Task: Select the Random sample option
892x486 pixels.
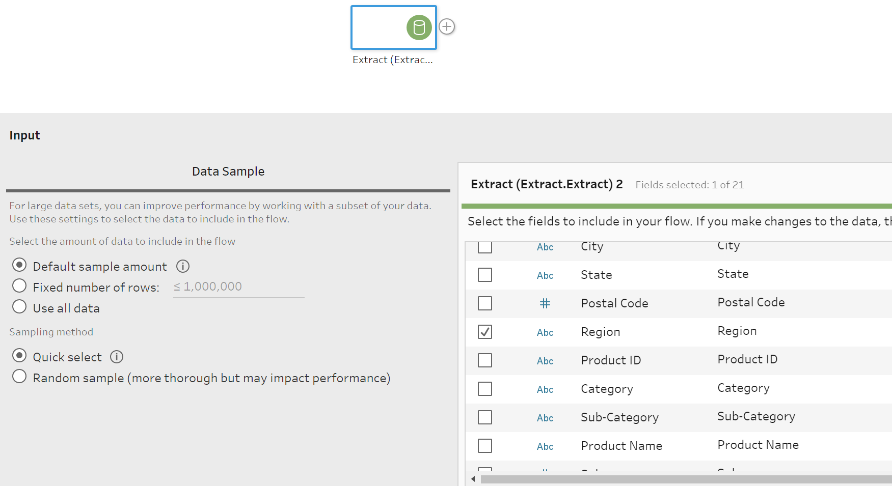Action: 19,376
